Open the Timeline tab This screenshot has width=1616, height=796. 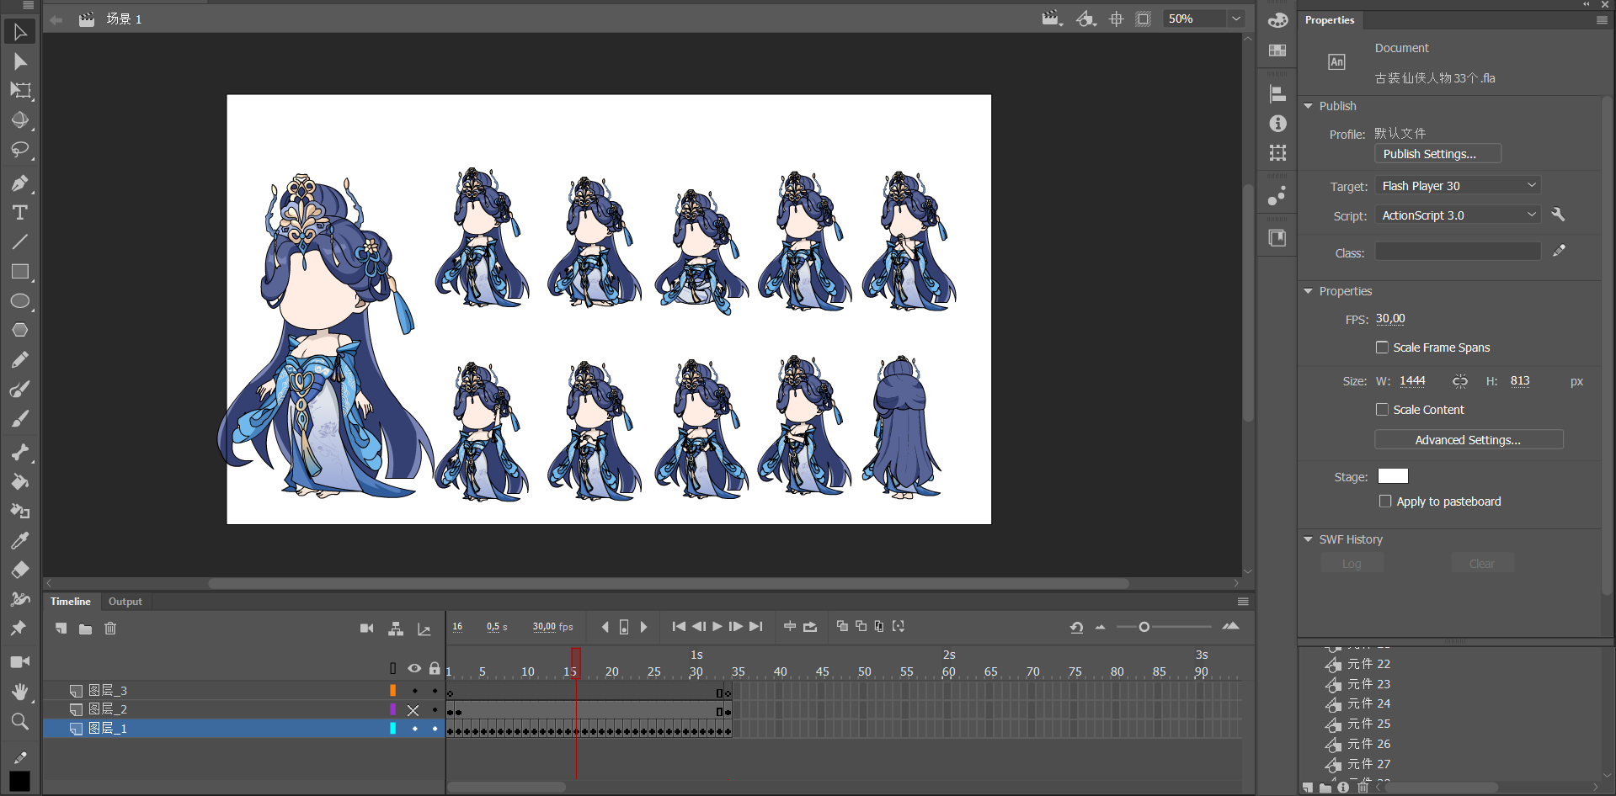click(x=71, y=602)
